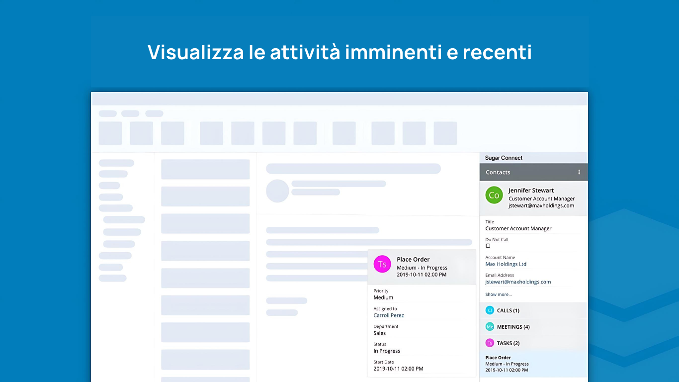Click the teal Me meetings icon
This screenshot has height=382, width=679.
click(x=490, y=327)
